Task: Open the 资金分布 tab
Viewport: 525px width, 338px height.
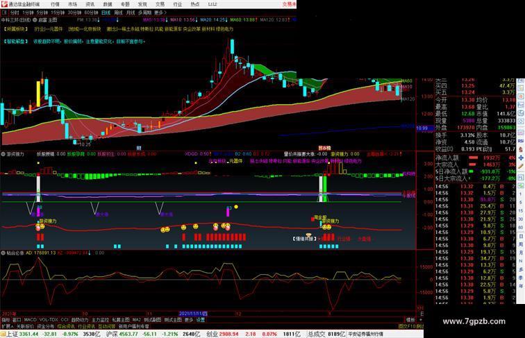Action: click(x=46, y=326)
